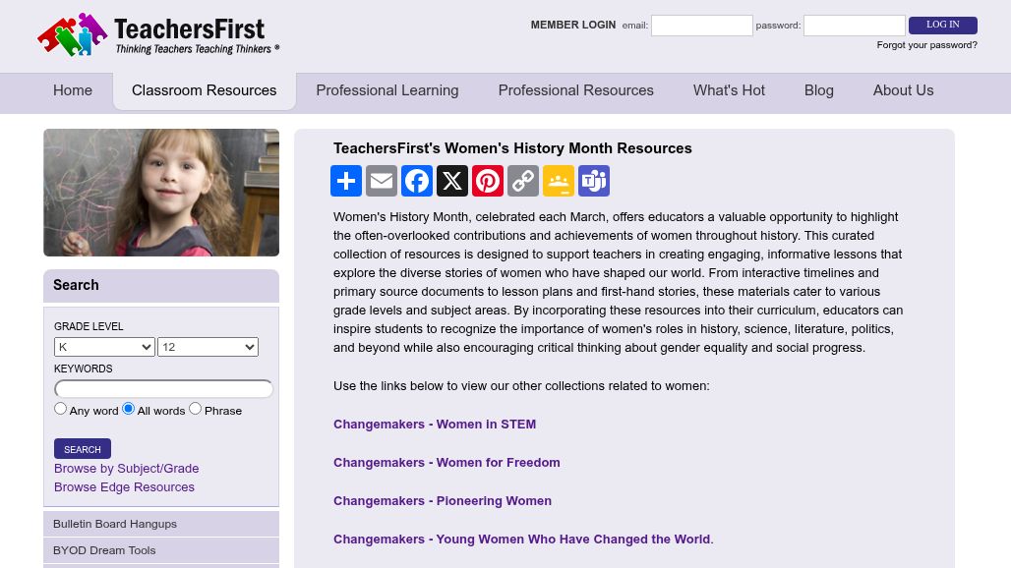The height and width of the screenshot is (568, 1011).
Task: Share on X icon
Action: [x=452, y=181]
